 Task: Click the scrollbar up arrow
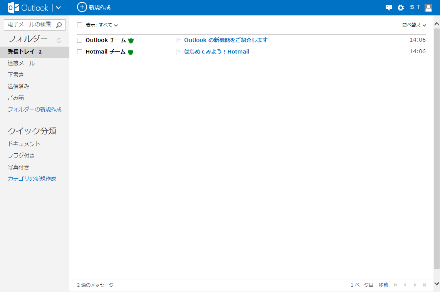tap(437, 24)
